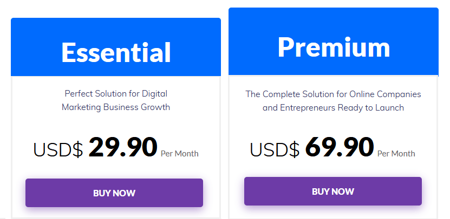Select the Premium plan title
This screenshot has width=450, height=219.
point(334,47)
